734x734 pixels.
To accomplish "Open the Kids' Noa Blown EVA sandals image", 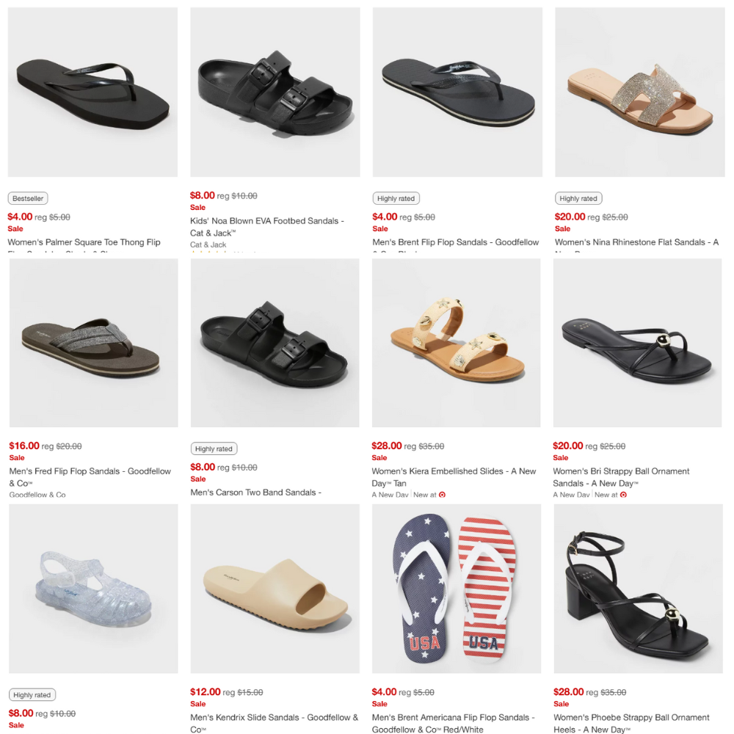I will [275, 92].
